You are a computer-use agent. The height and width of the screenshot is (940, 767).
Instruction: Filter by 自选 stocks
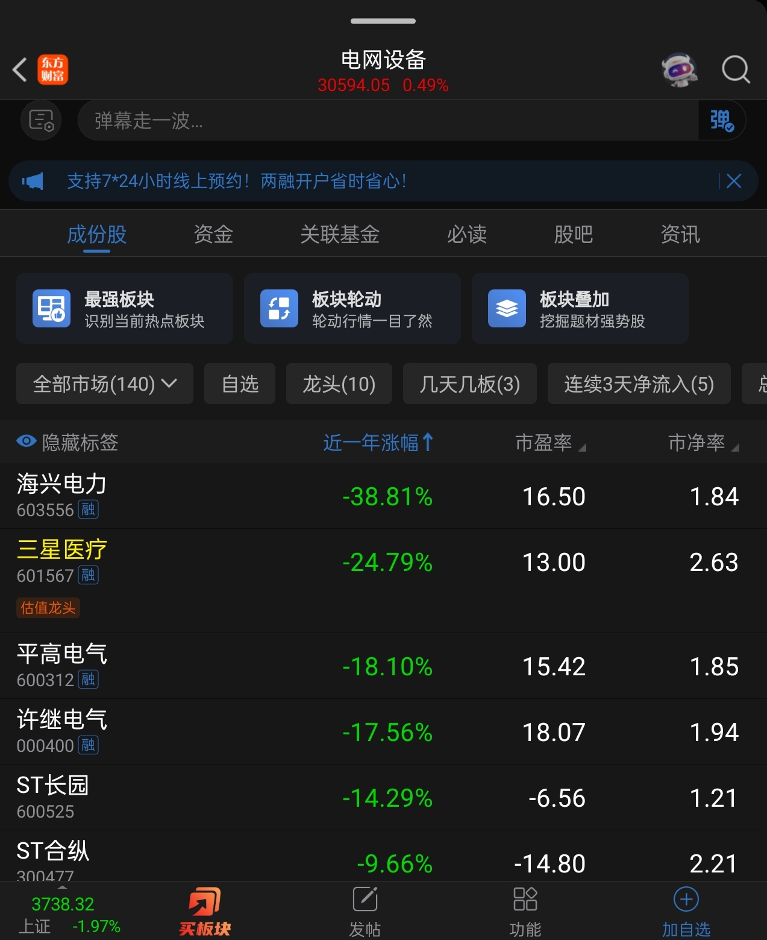click(240, 383)
